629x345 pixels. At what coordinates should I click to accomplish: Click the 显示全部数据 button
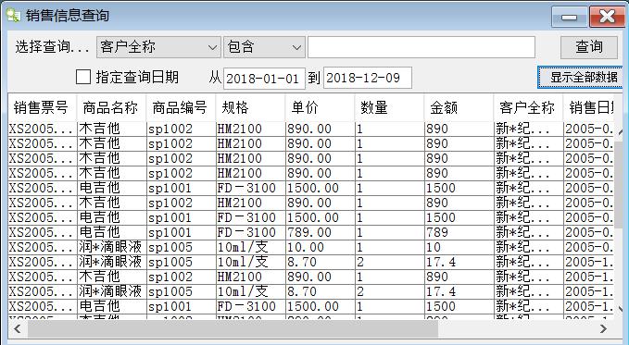[x=581, y=77]
